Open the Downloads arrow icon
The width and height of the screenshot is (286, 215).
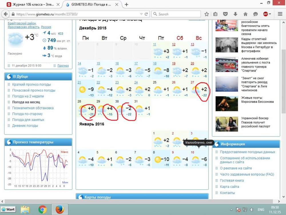tap(235, 14)
